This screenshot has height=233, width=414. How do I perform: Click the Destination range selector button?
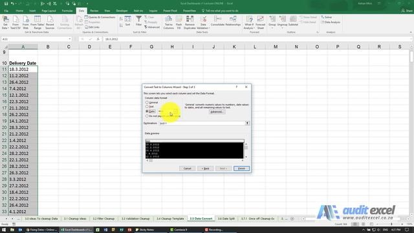point(247,123)
